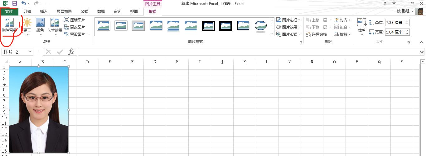426x156 pixels.
Task: Increase the picture height with stepper up
Action: tap(407, 21)
